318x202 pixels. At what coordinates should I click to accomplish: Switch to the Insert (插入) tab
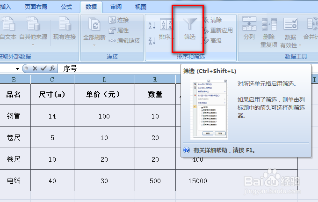tap(6, 7)
